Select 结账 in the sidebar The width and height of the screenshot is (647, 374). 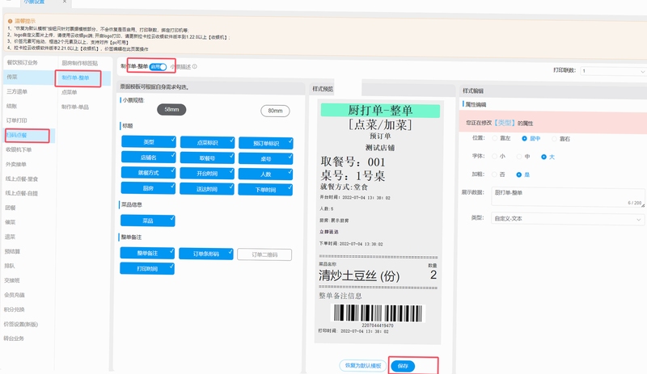point(11,106)
